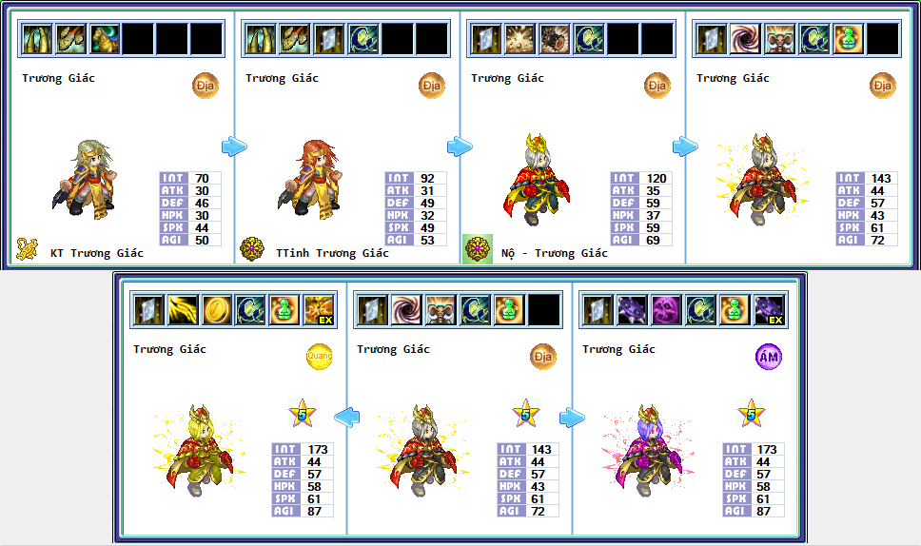Click the EX spiked orb skill in ÁM panel

pos(769,310)
